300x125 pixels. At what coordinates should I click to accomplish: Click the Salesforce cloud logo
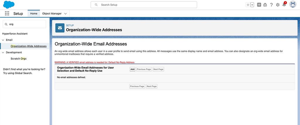click(9, 5)
